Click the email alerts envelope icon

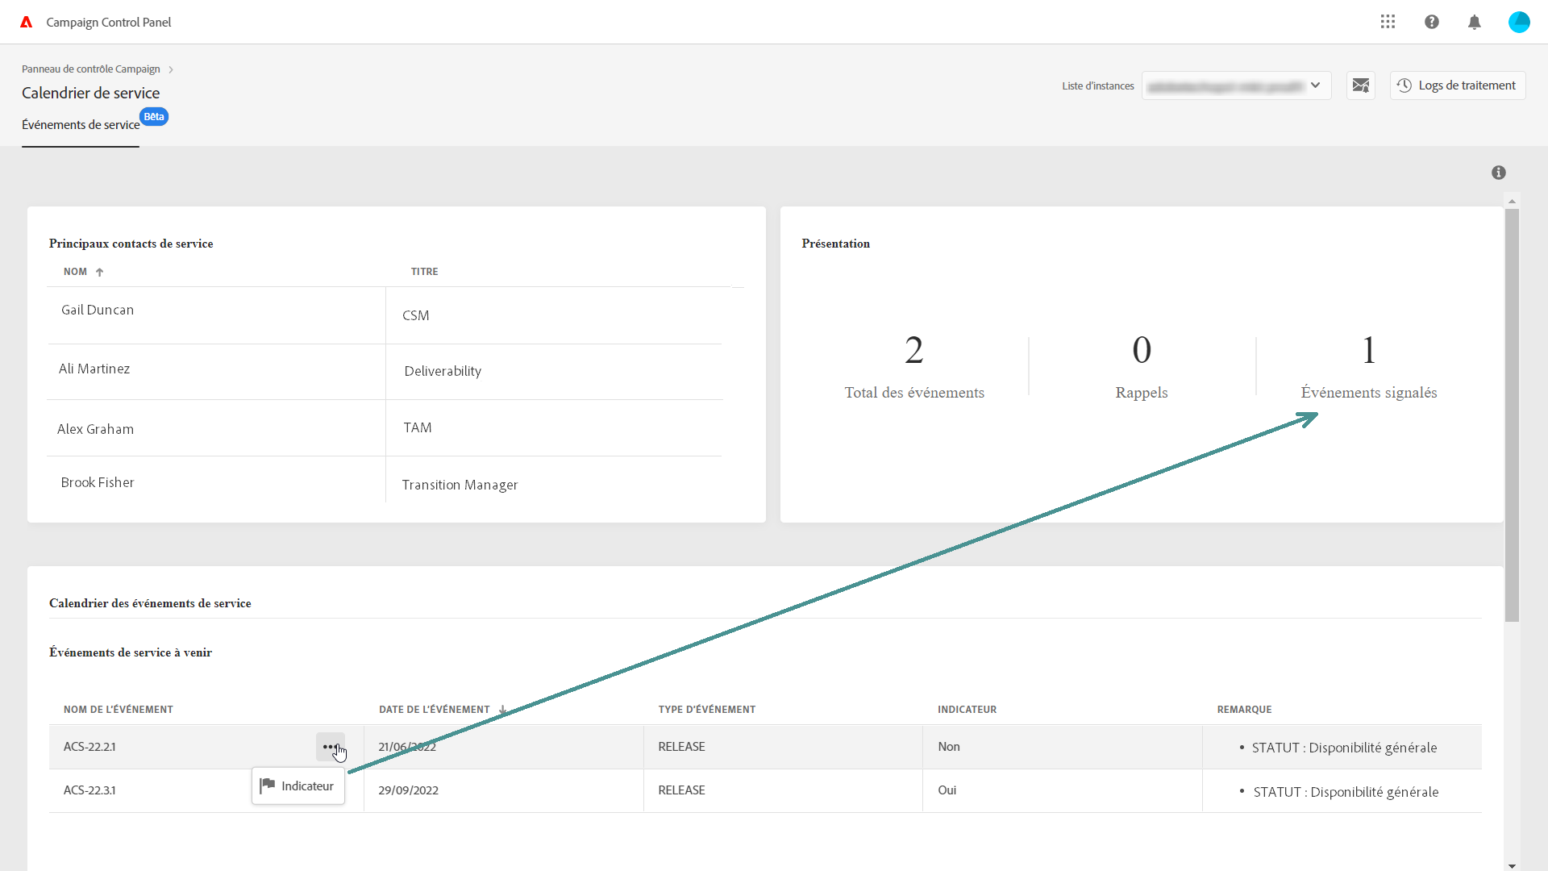(1361, 85)
